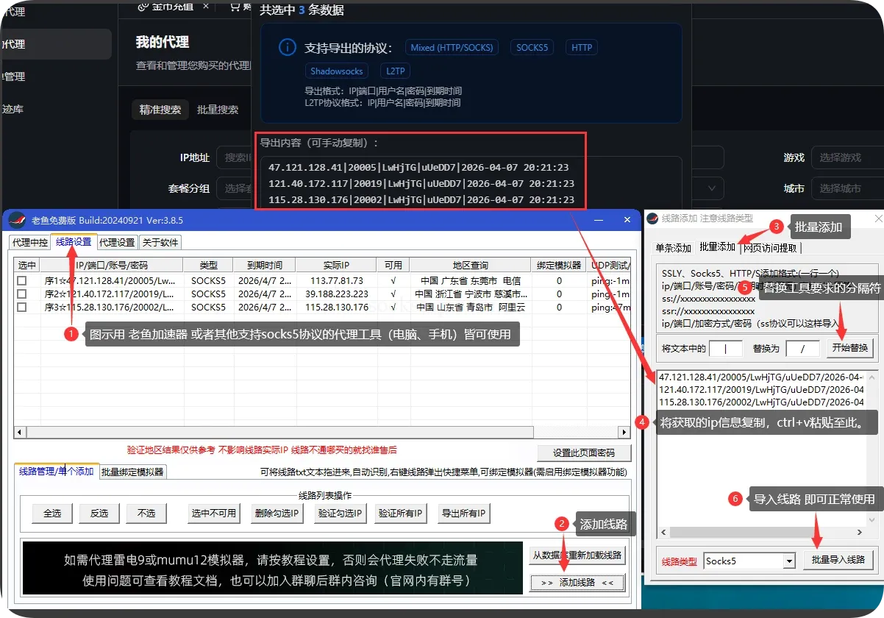The width and height of the screenshot is (884, 618).
Task: Switch to 批量绑定模拟器 tab
Action: pyautogui.click(x=132, y=472)
